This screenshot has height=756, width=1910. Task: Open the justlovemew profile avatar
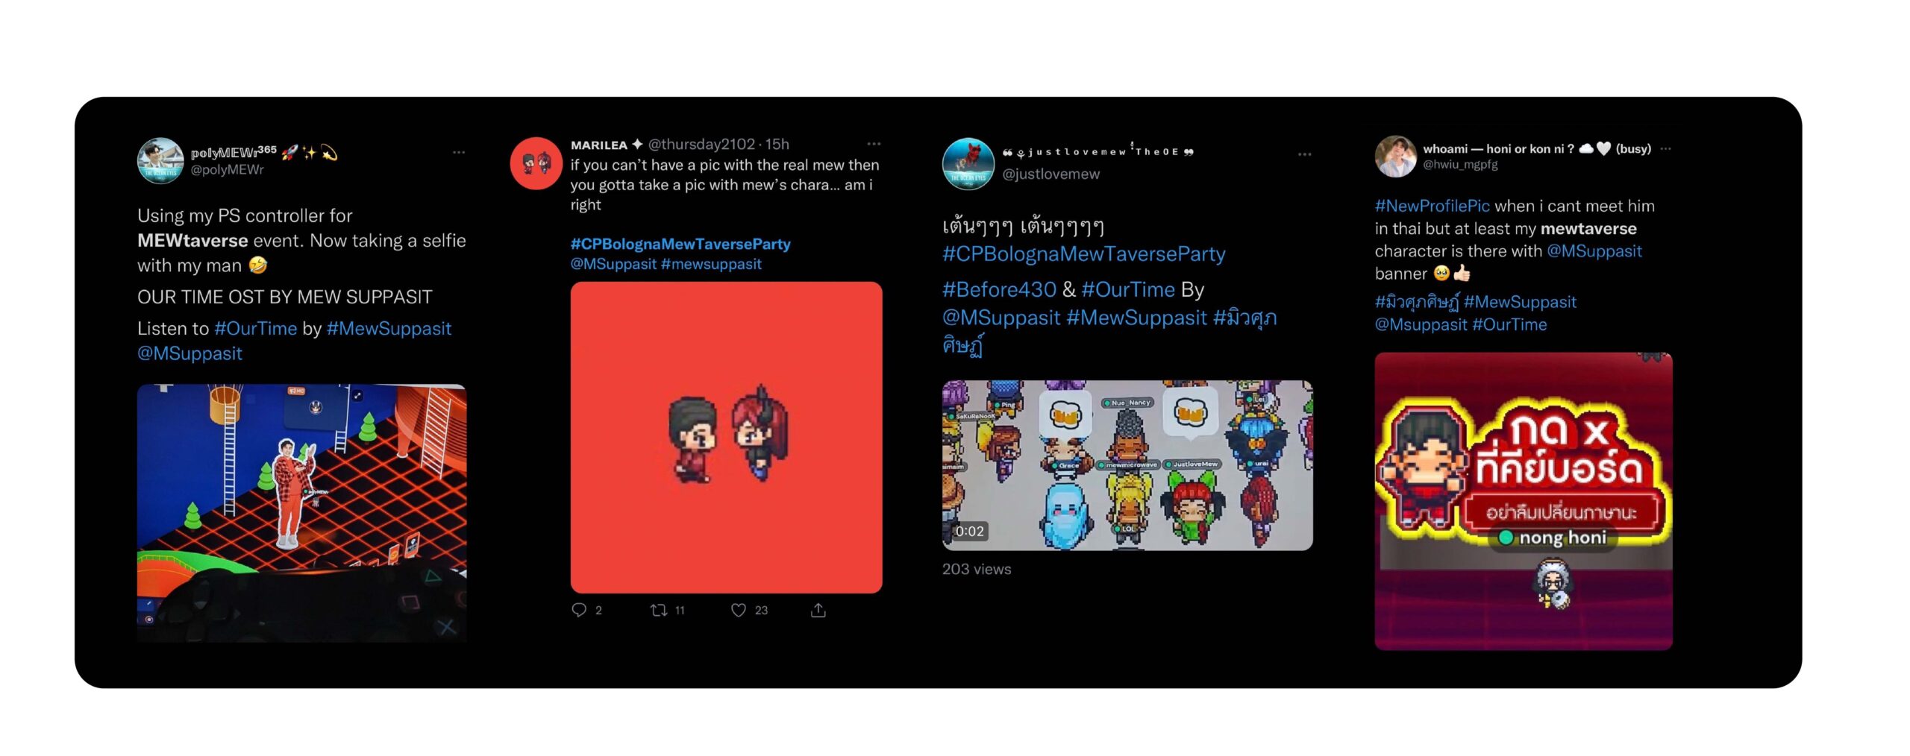pos(968,163)
